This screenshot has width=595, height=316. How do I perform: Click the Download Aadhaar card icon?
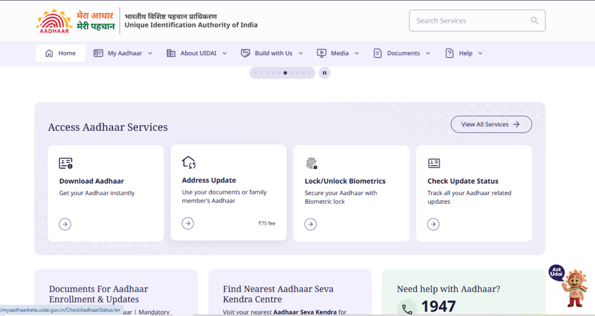tap(66, 163)
